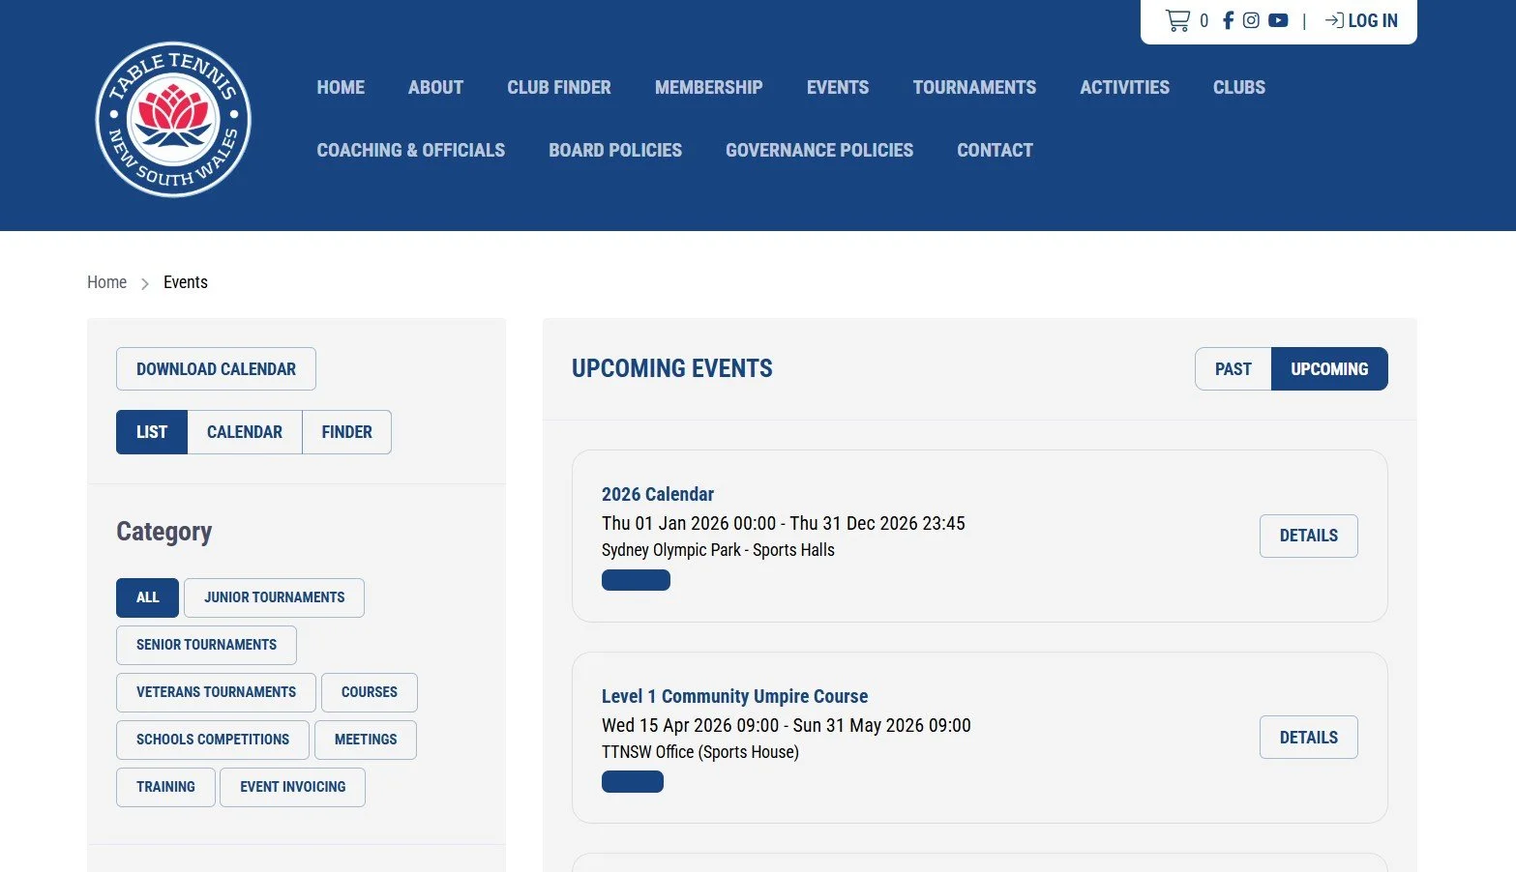Filter by SENIOR TOURNAMENTS category
1516x872 pixels.
(x=206, y=645)
